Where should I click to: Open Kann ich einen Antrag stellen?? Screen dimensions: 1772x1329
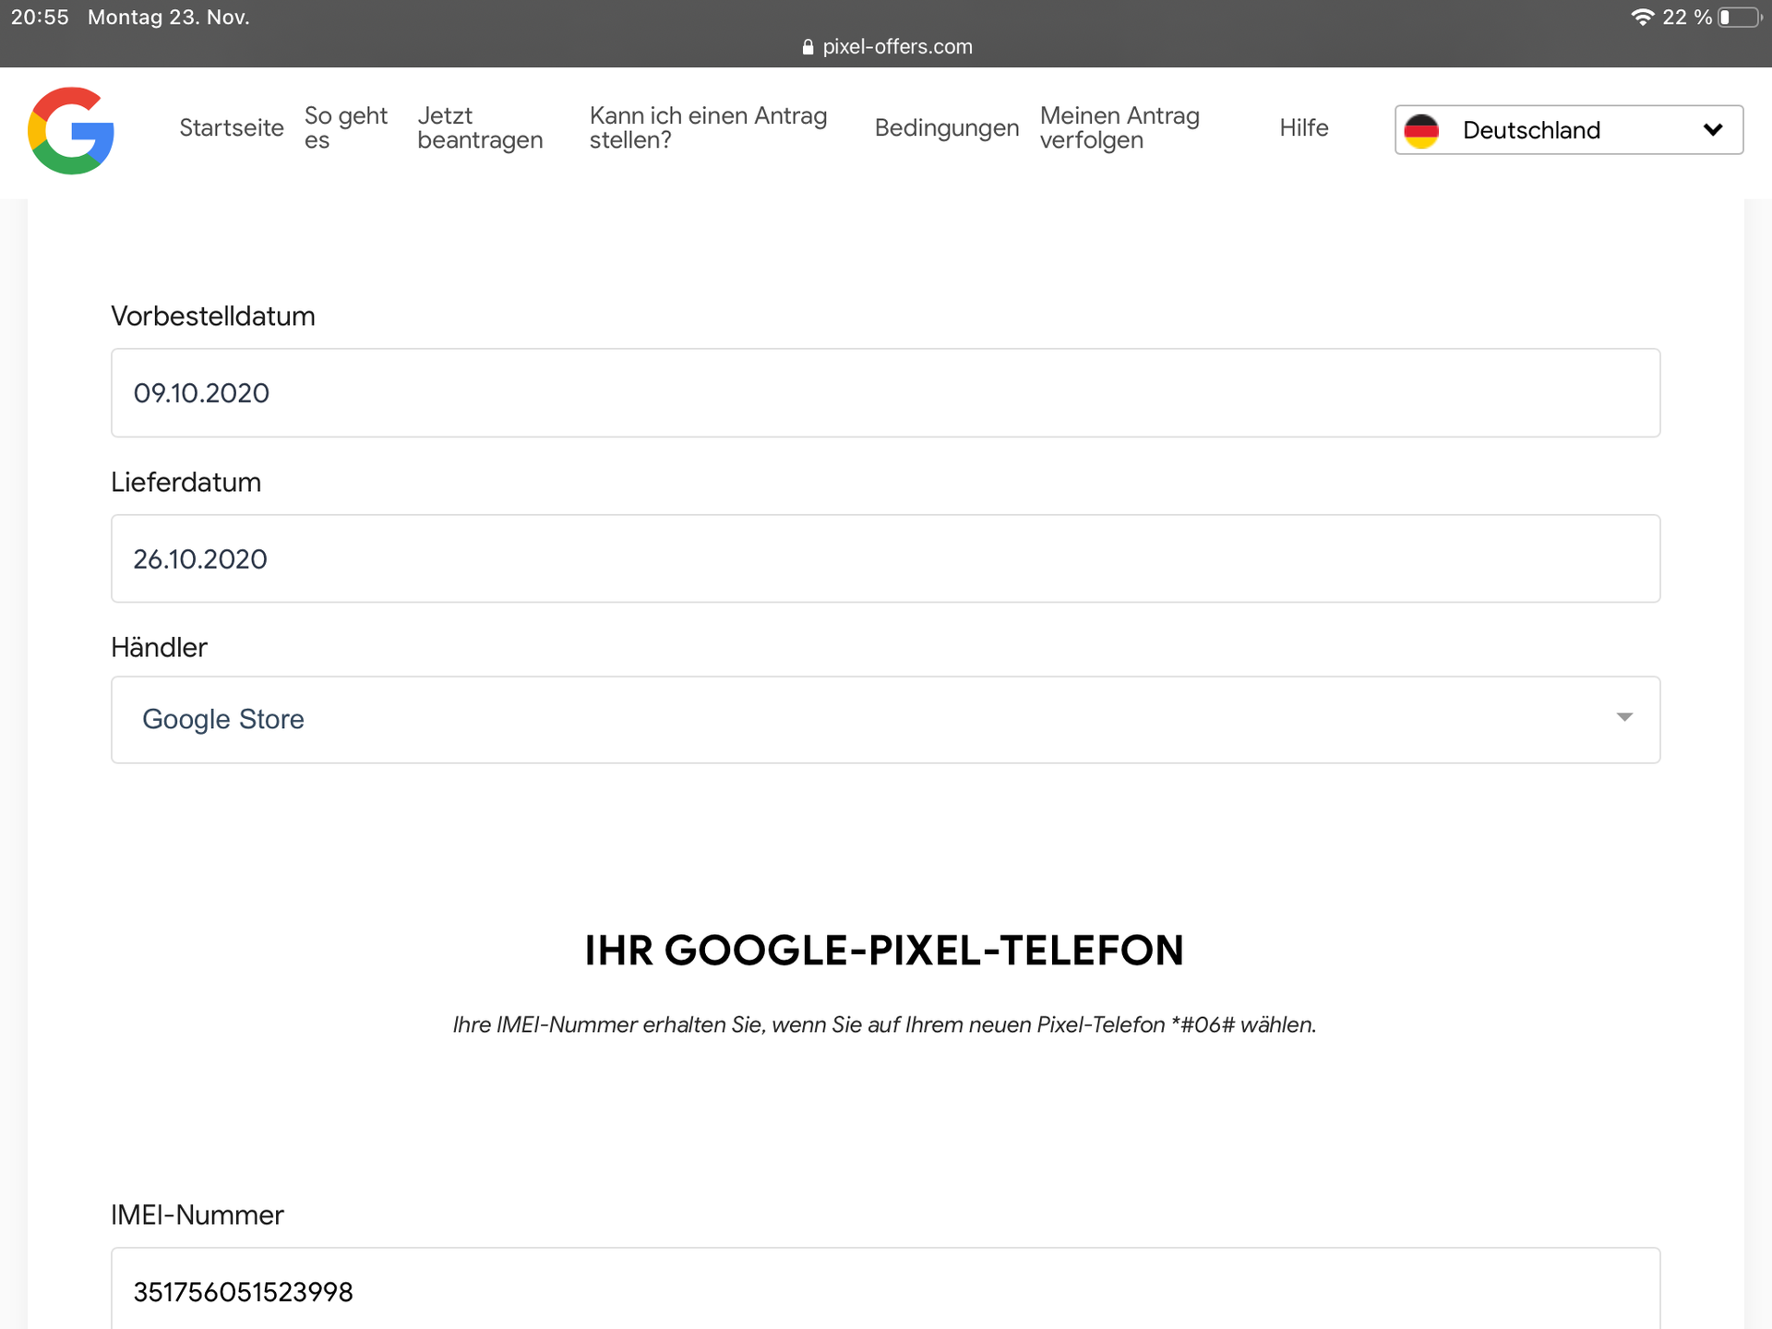[x=708, y=127]
